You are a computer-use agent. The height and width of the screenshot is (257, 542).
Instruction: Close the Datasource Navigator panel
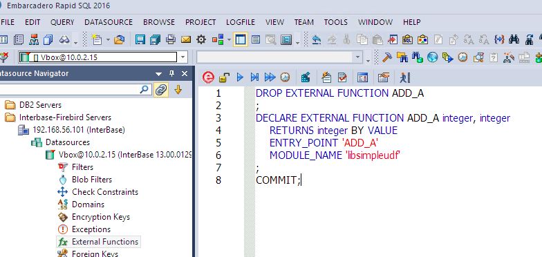(185, 73)
